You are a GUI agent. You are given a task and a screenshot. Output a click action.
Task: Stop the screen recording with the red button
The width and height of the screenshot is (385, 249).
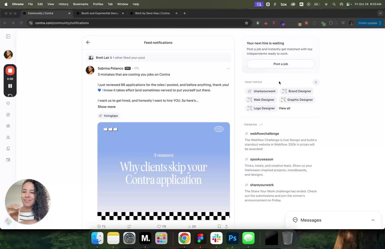pyautogui.click(x=10, y=71)
